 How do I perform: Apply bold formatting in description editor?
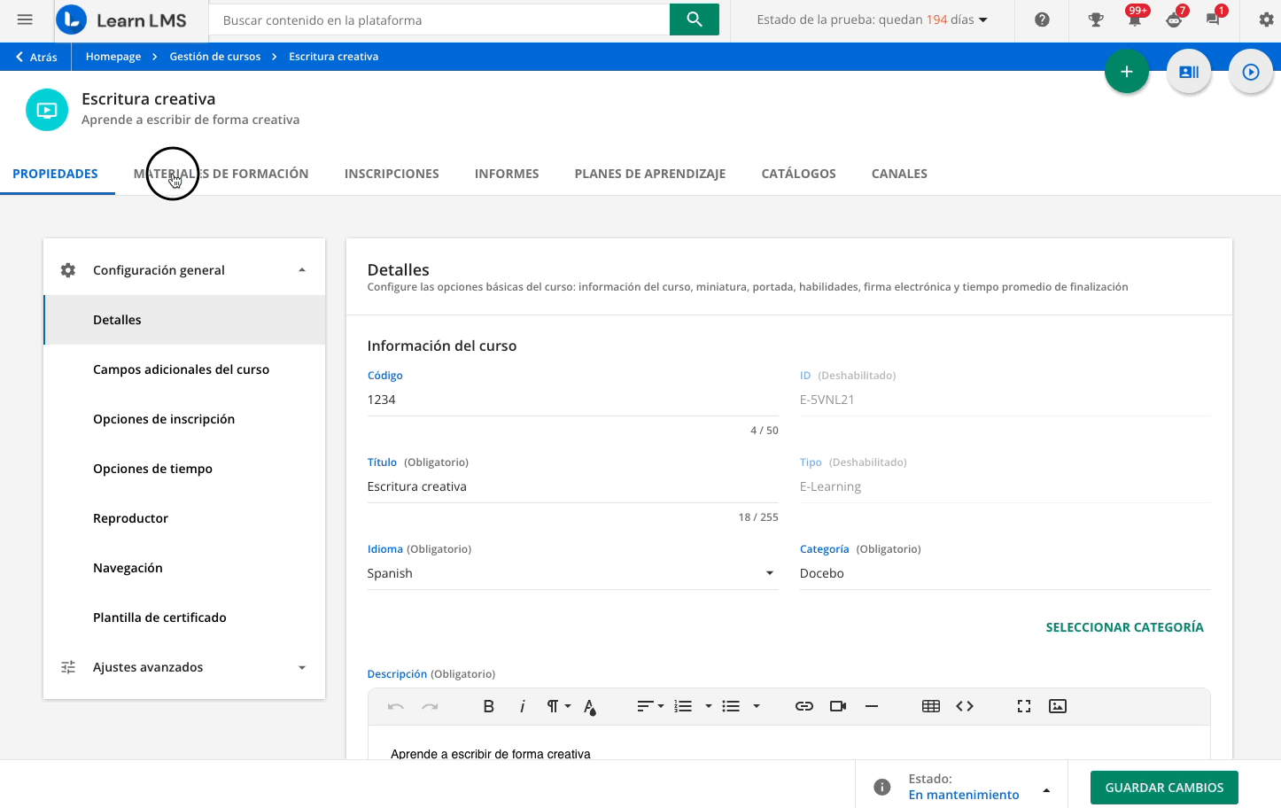point(488,706)
